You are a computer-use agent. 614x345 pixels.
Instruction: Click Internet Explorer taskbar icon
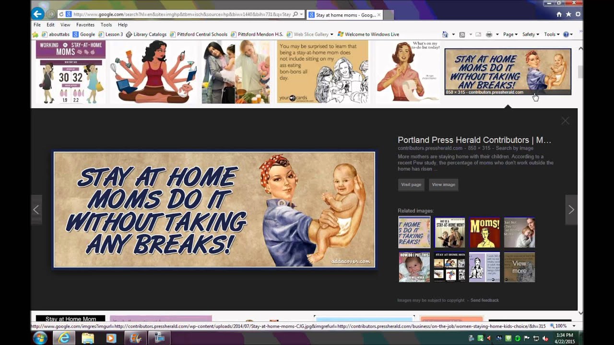click(x=64, y=338)
